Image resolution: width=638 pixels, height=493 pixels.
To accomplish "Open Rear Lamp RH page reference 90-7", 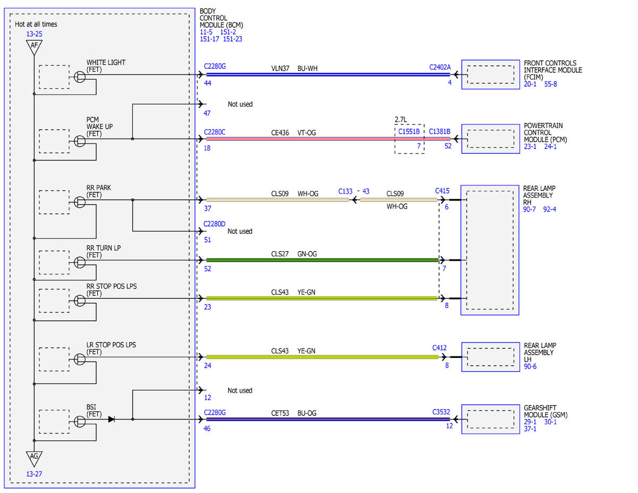I will click(x=530, y=209).
